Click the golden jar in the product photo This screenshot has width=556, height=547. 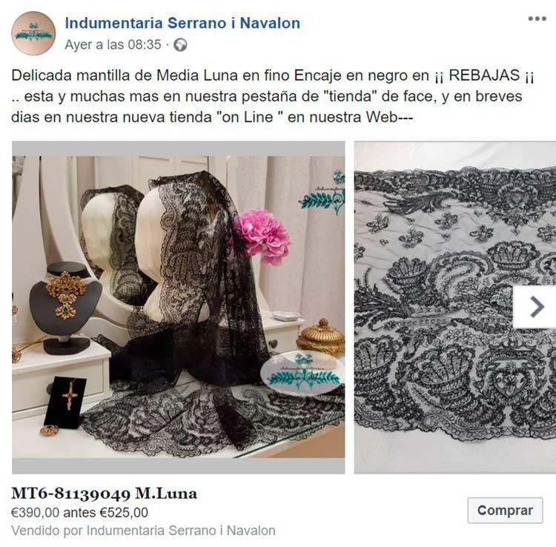click(x=320, y=337)
